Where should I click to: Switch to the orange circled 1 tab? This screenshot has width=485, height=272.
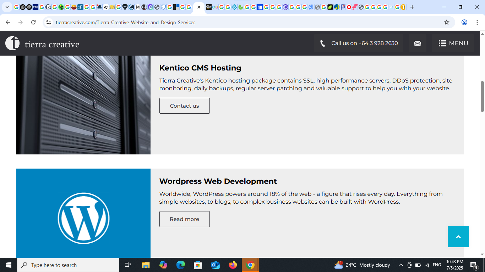(403, 7)
